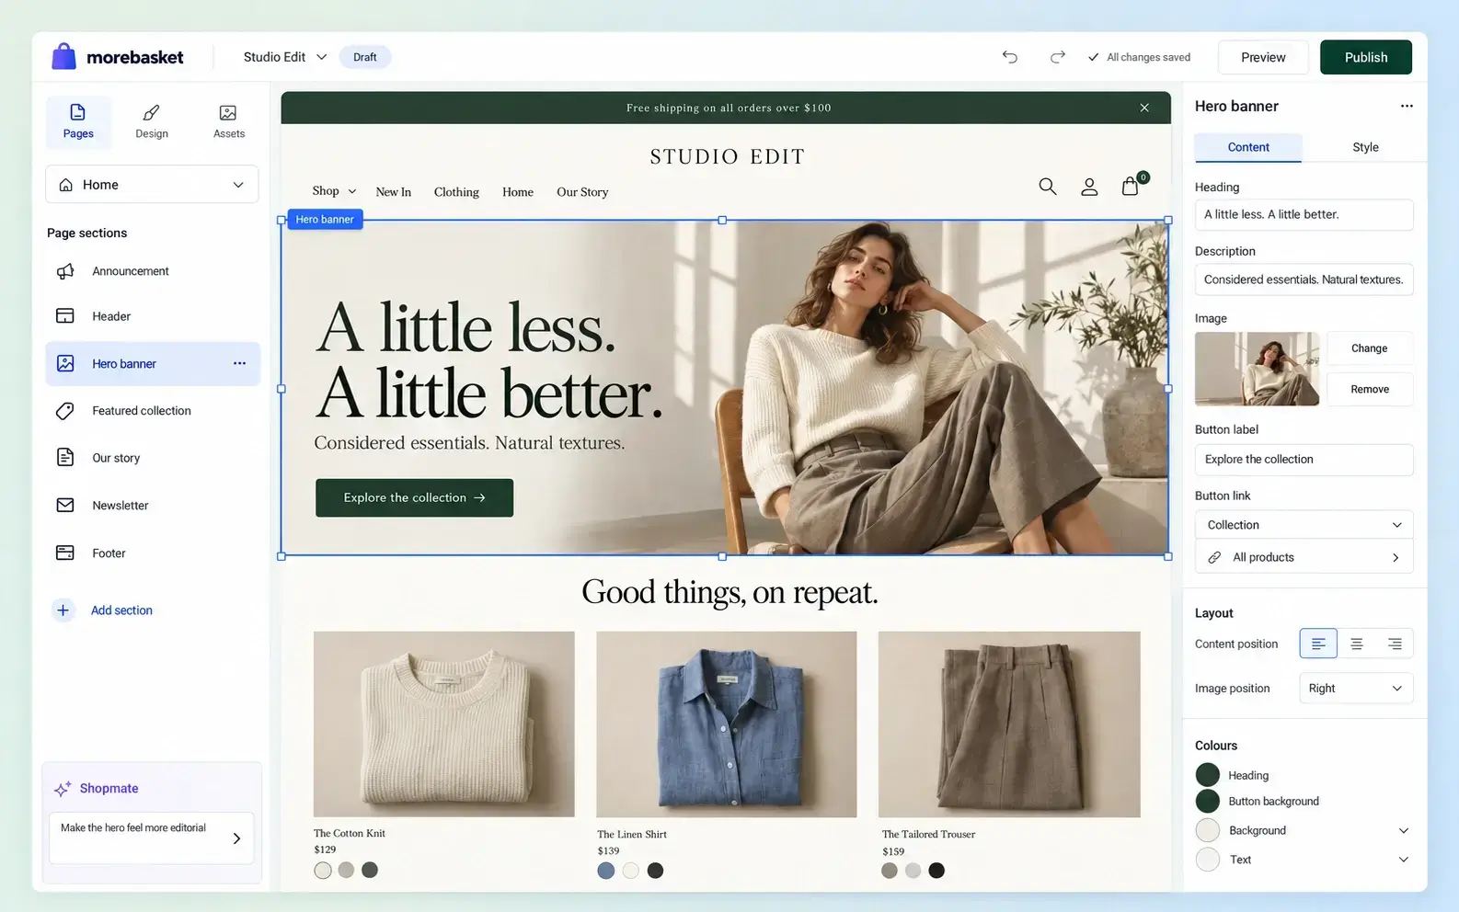The image size is (1459, 912).
Task: Open the Design panel
Action: [x=152, y=121]
